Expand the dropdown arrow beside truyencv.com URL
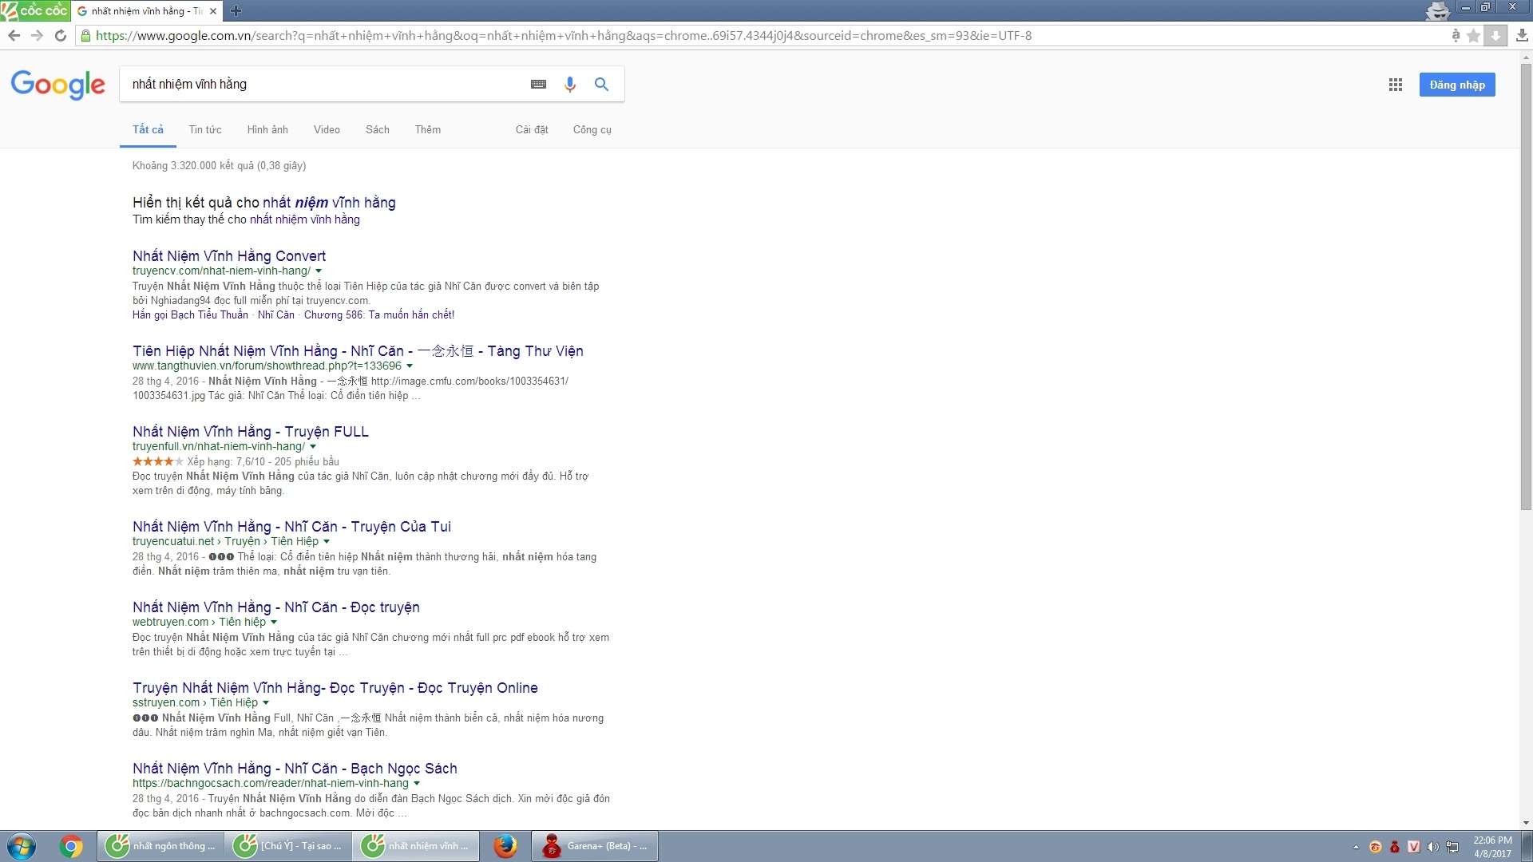The width and height of the screenshot is (1533, 862). click(319, 271)
